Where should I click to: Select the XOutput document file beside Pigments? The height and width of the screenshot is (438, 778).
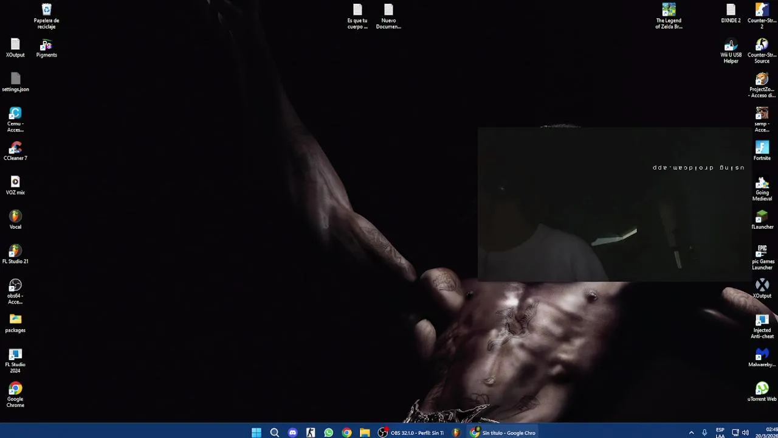coord(15,49)
